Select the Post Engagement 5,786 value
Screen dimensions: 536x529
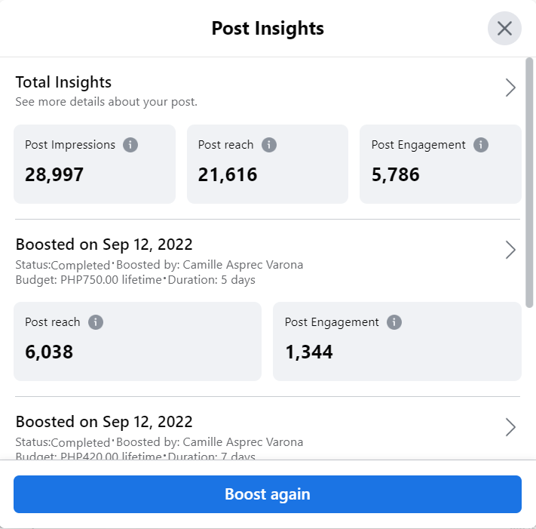coord(396,175)
